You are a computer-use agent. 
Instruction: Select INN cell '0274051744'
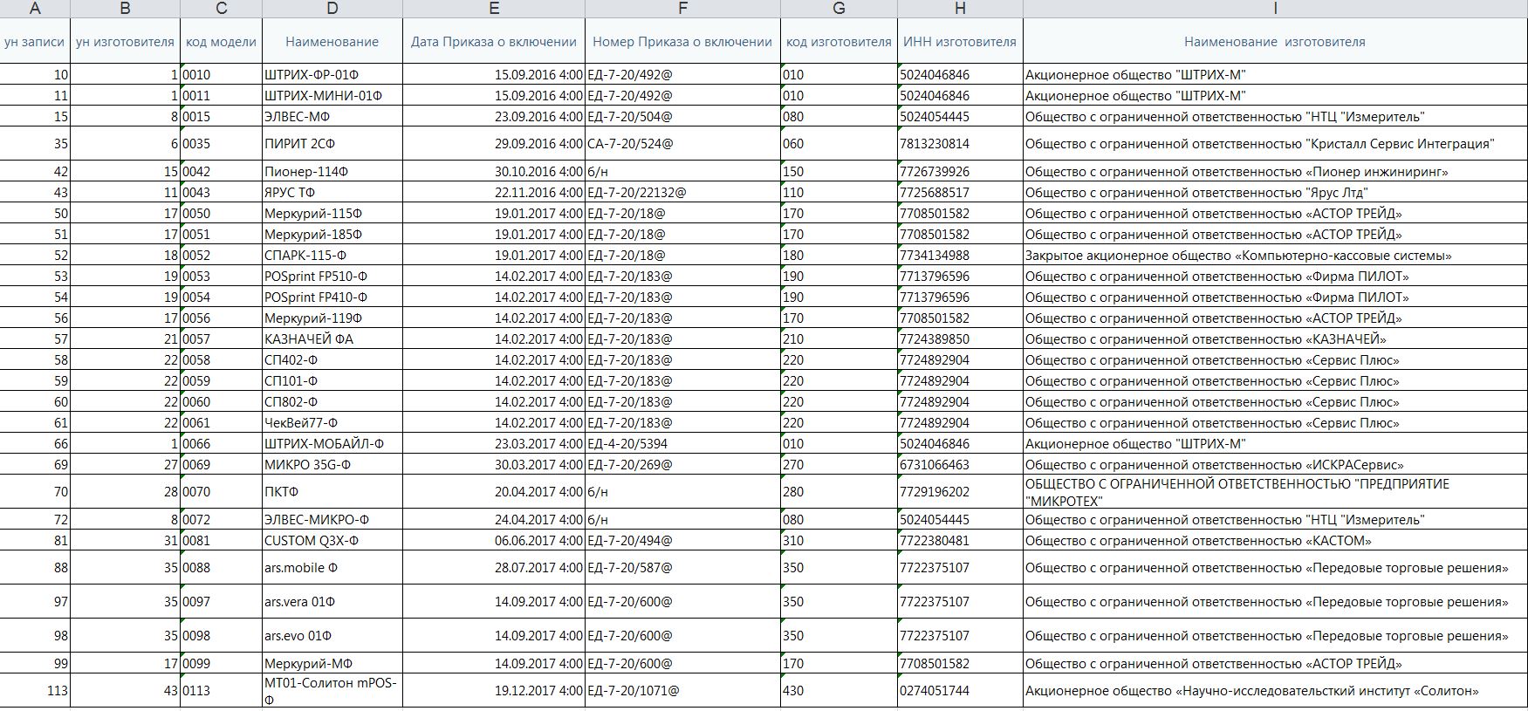click(960, 690)
